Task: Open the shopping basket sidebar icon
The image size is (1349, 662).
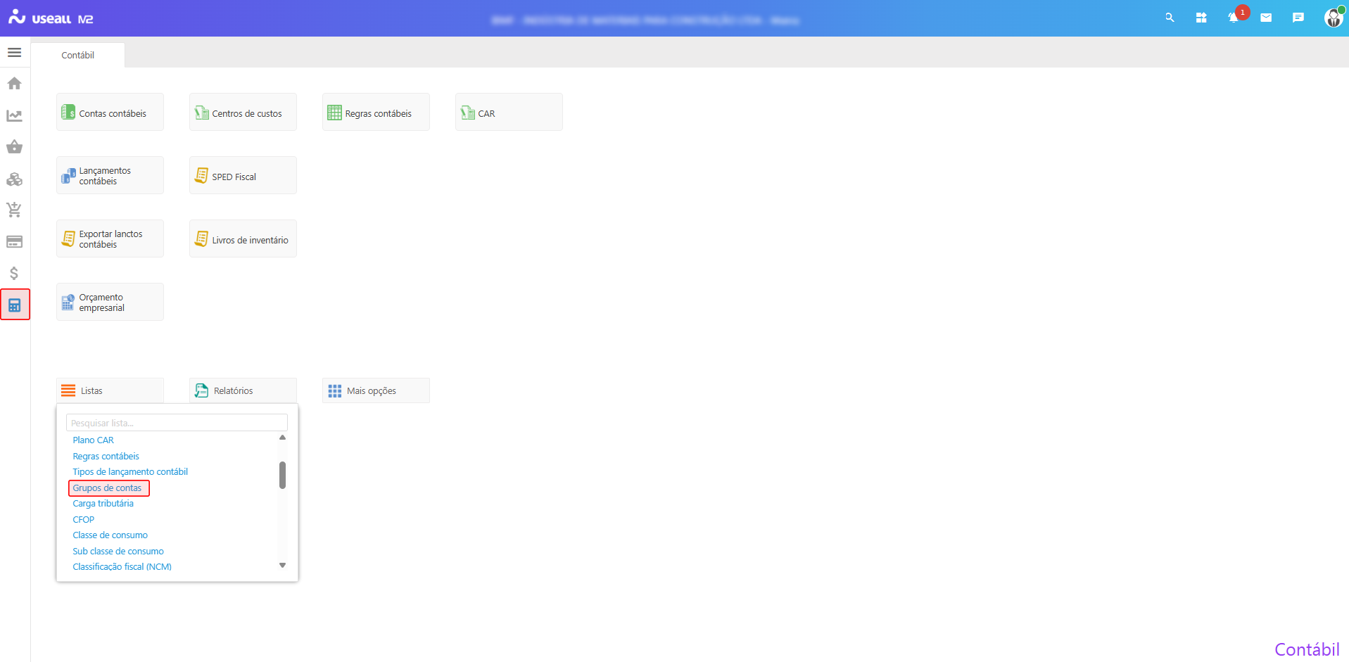Action: (14, 147)
